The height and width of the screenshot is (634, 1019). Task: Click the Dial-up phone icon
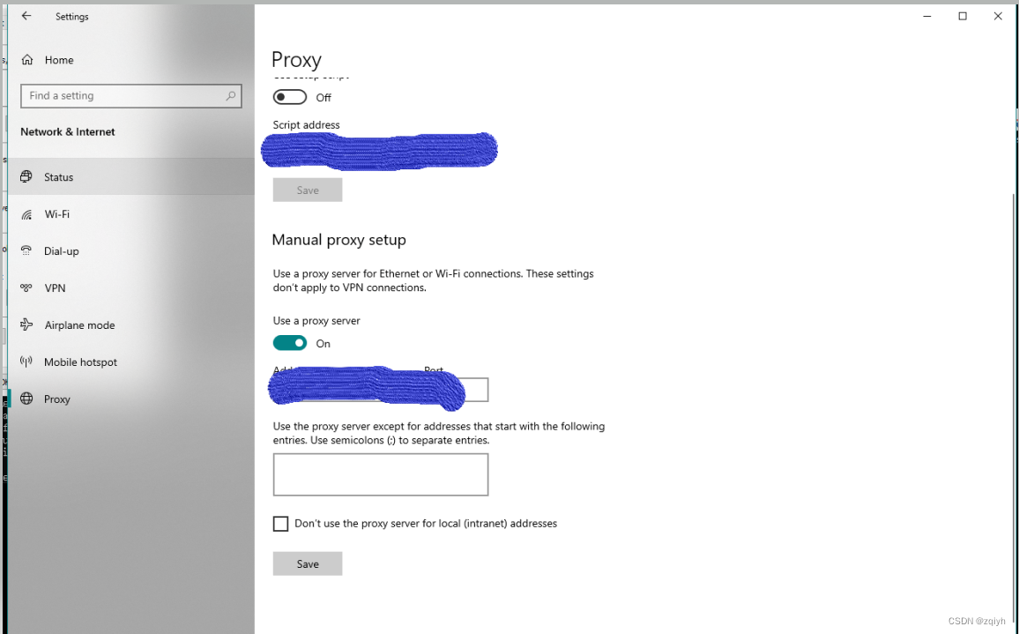(26, 251)
